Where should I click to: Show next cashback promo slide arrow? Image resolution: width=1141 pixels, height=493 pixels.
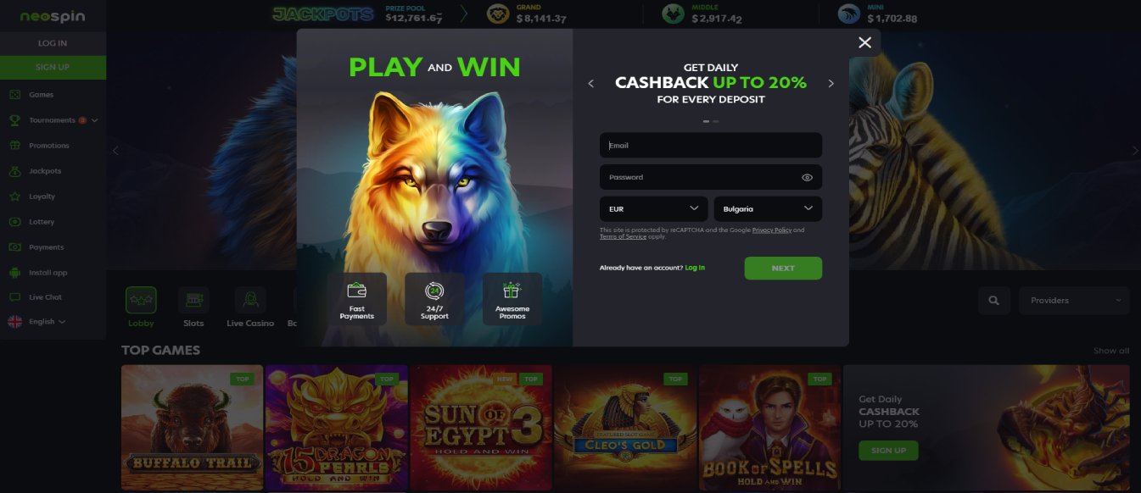[831, 84]
